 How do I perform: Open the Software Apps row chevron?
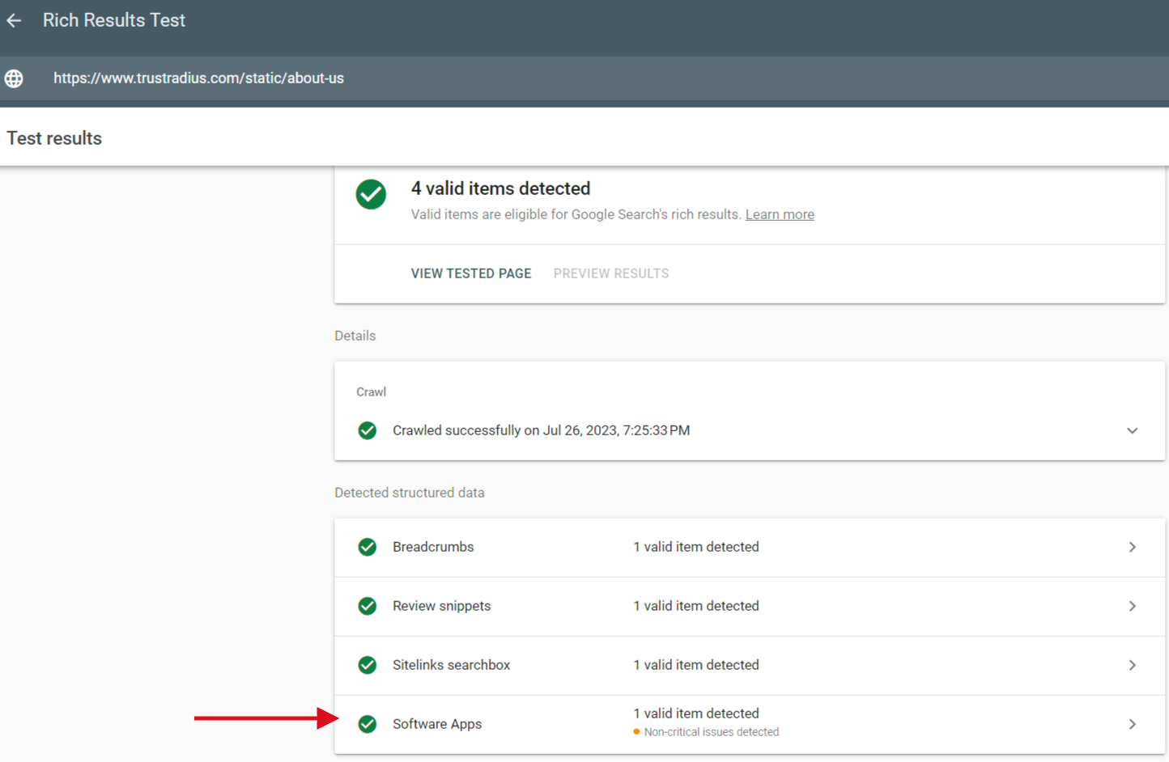coord(1132,725)
